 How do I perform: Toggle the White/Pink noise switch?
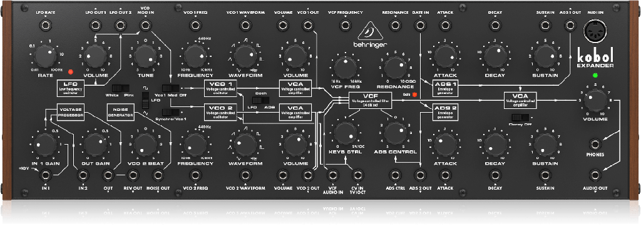click(x=120, y=88)
